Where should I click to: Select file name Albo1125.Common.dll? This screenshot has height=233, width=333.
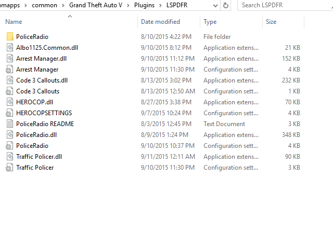(47, 48)
